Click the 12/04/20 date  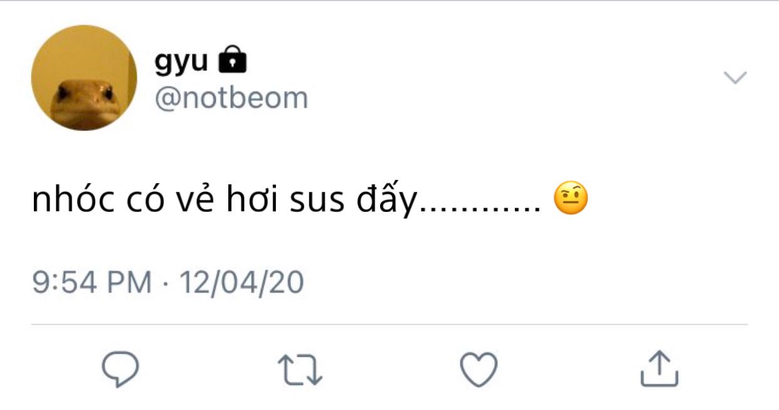coord(242,282)
